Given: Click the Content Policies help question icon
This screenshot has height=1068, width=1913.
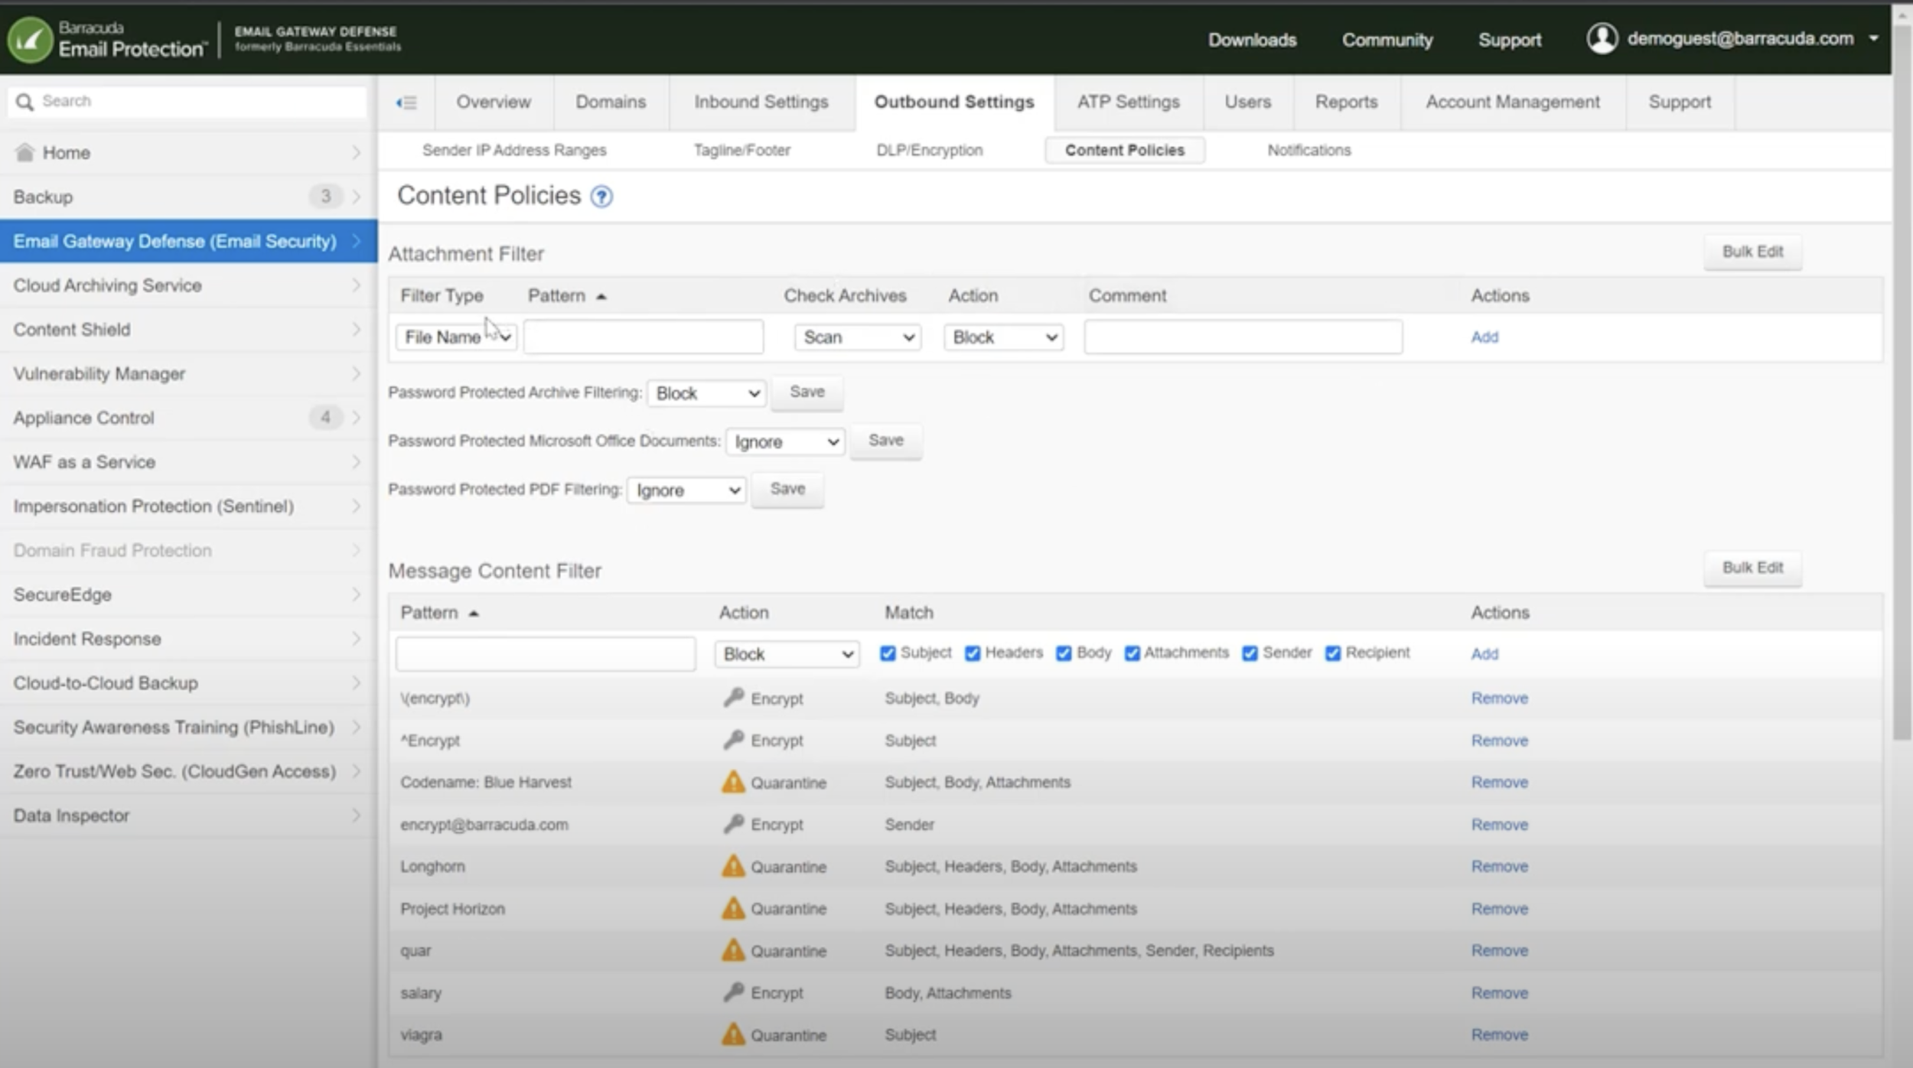Looking at the screenshot, I should point(601,197).
